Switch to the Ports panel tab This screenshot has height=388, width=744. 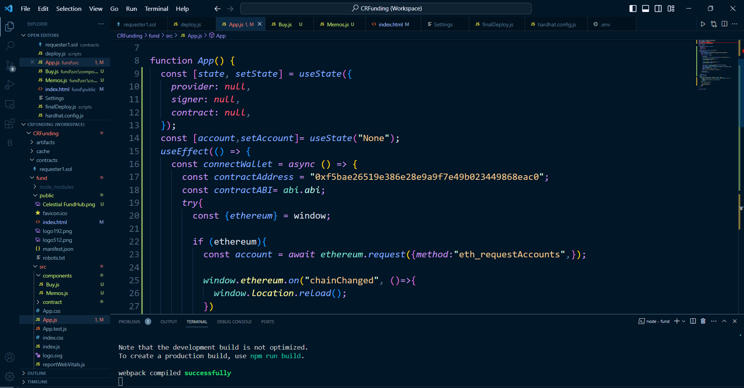click(x=267, y=322)
